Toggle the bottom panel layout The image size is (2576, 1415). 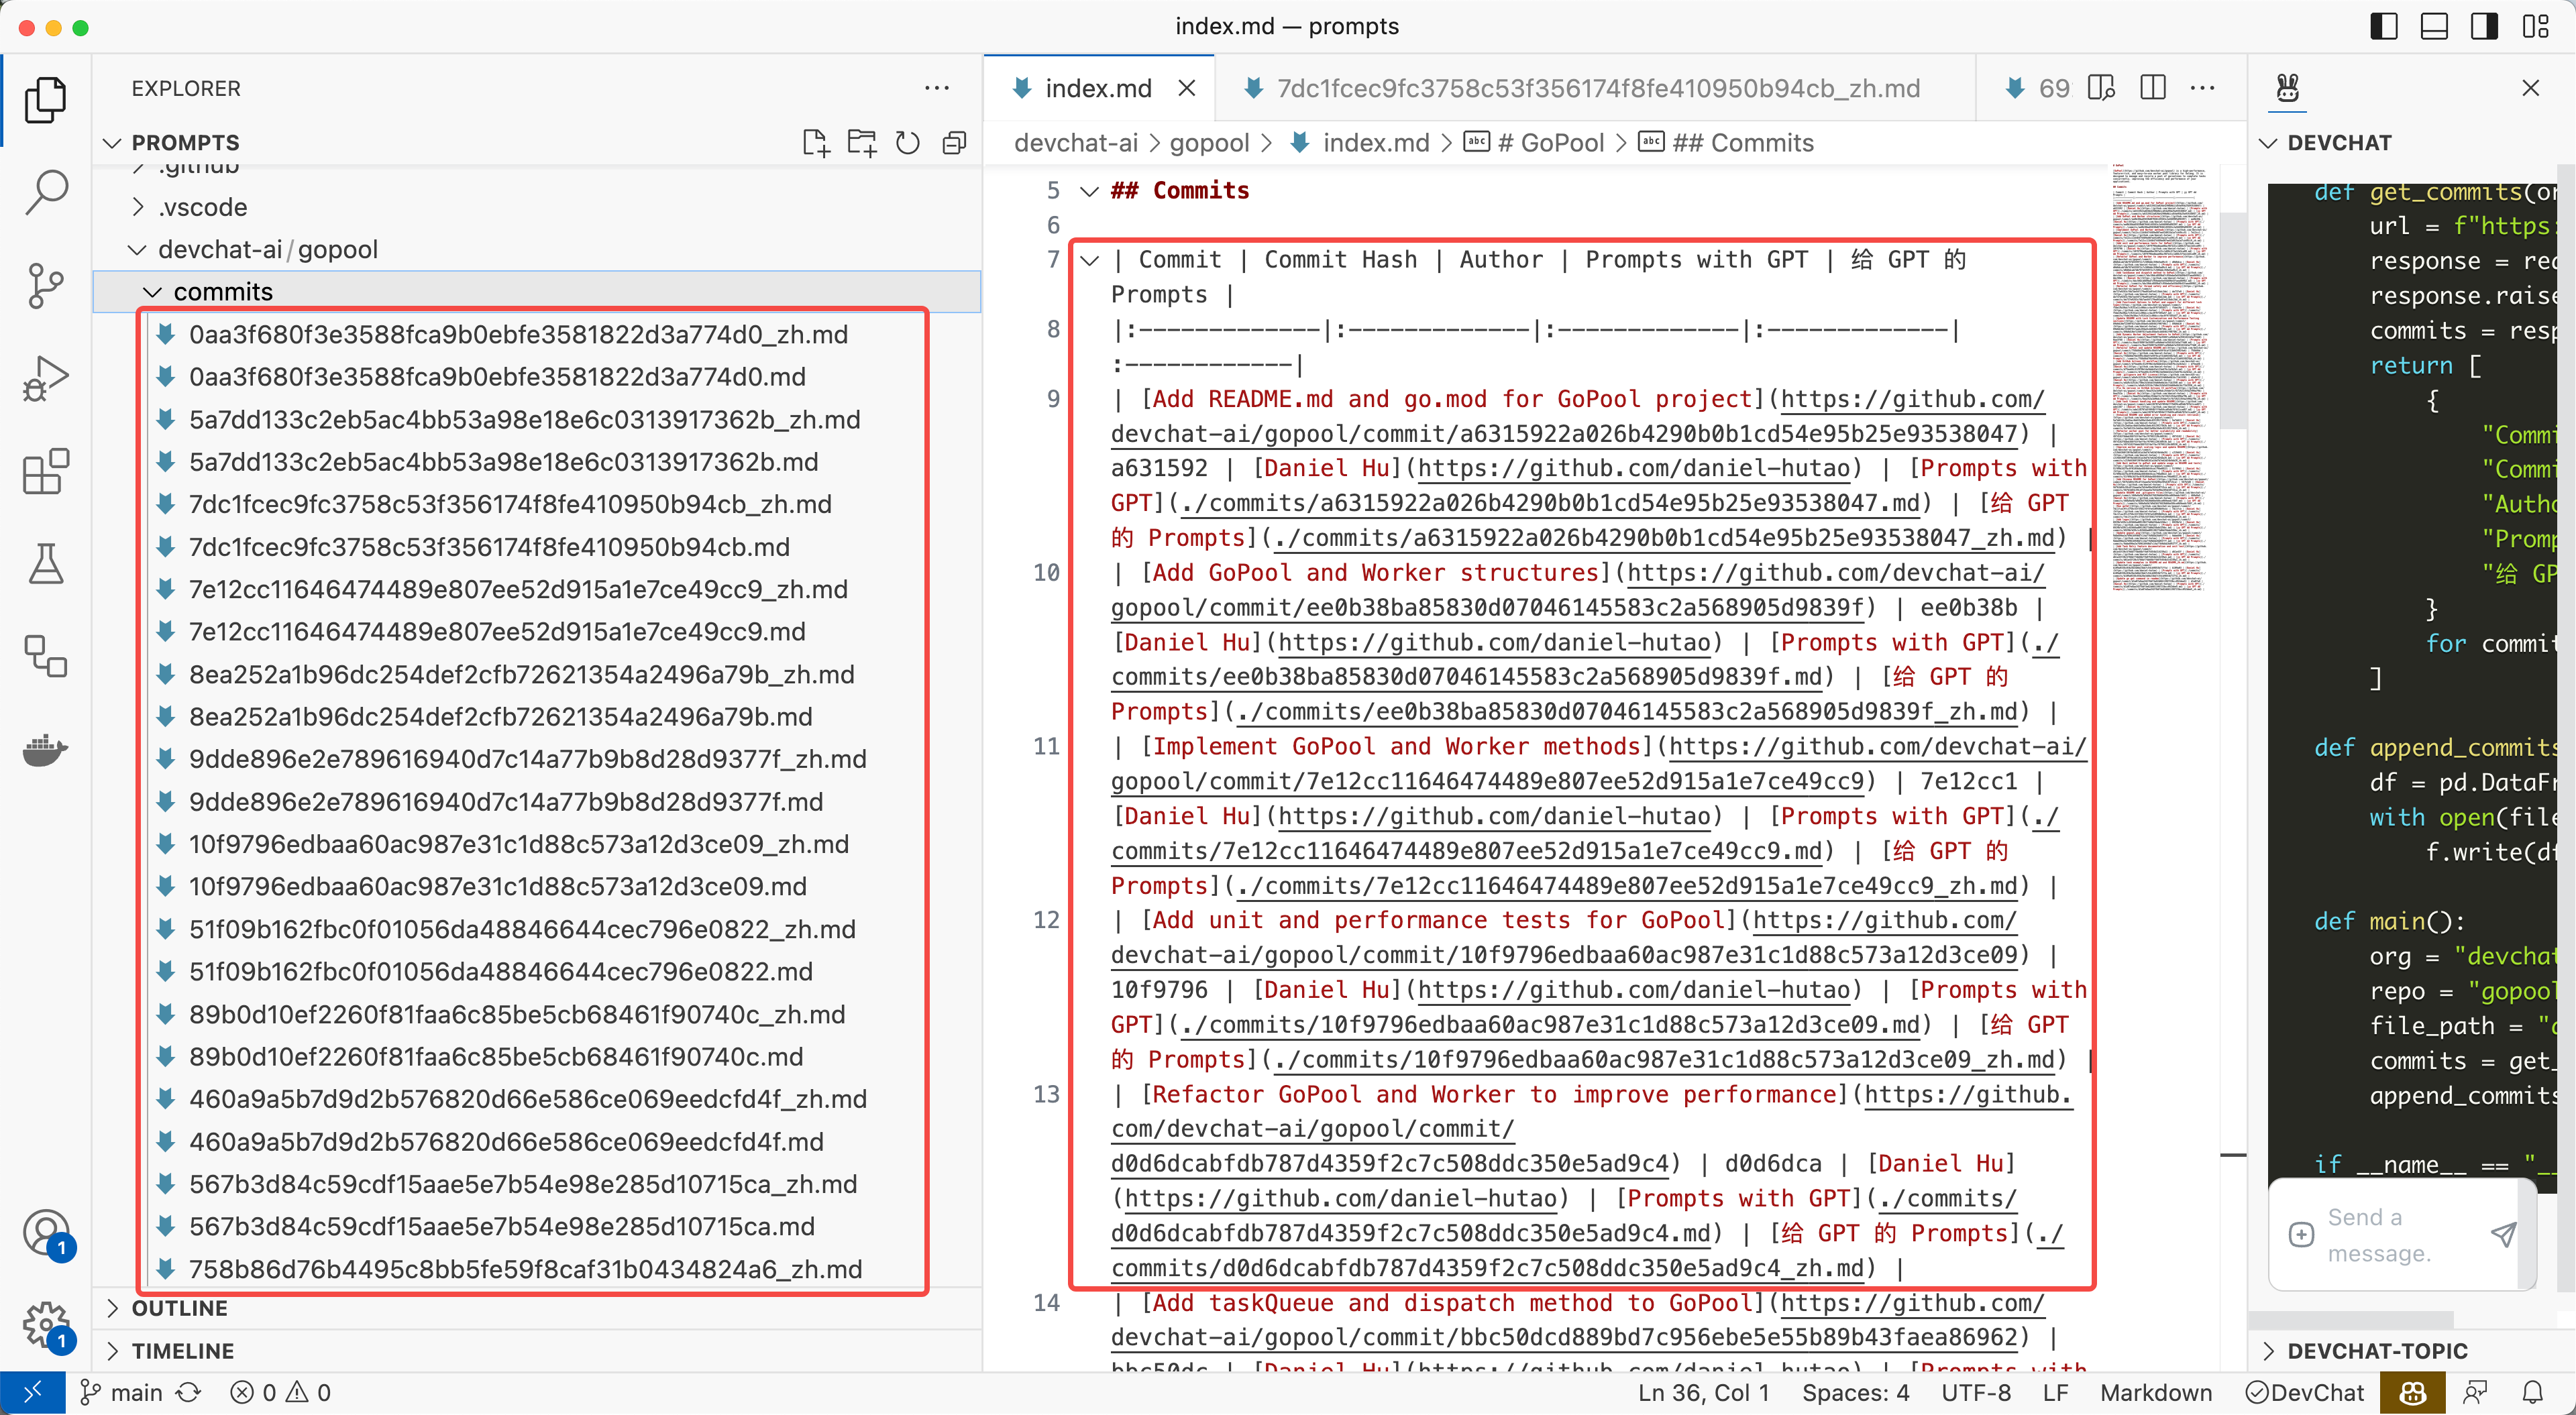coord(2433,27)
